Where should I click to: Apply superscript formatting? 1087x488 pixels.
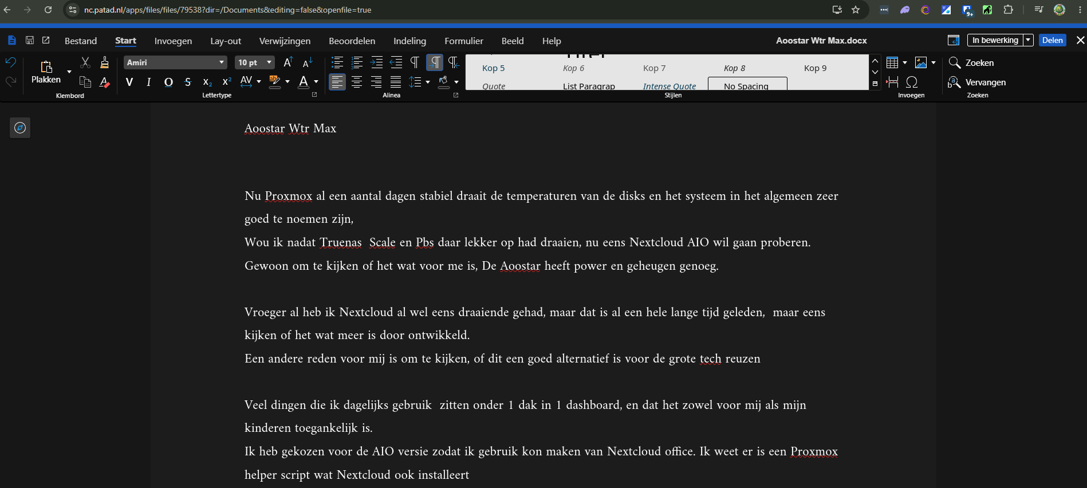pyautogui.click(x=227, y=82)
